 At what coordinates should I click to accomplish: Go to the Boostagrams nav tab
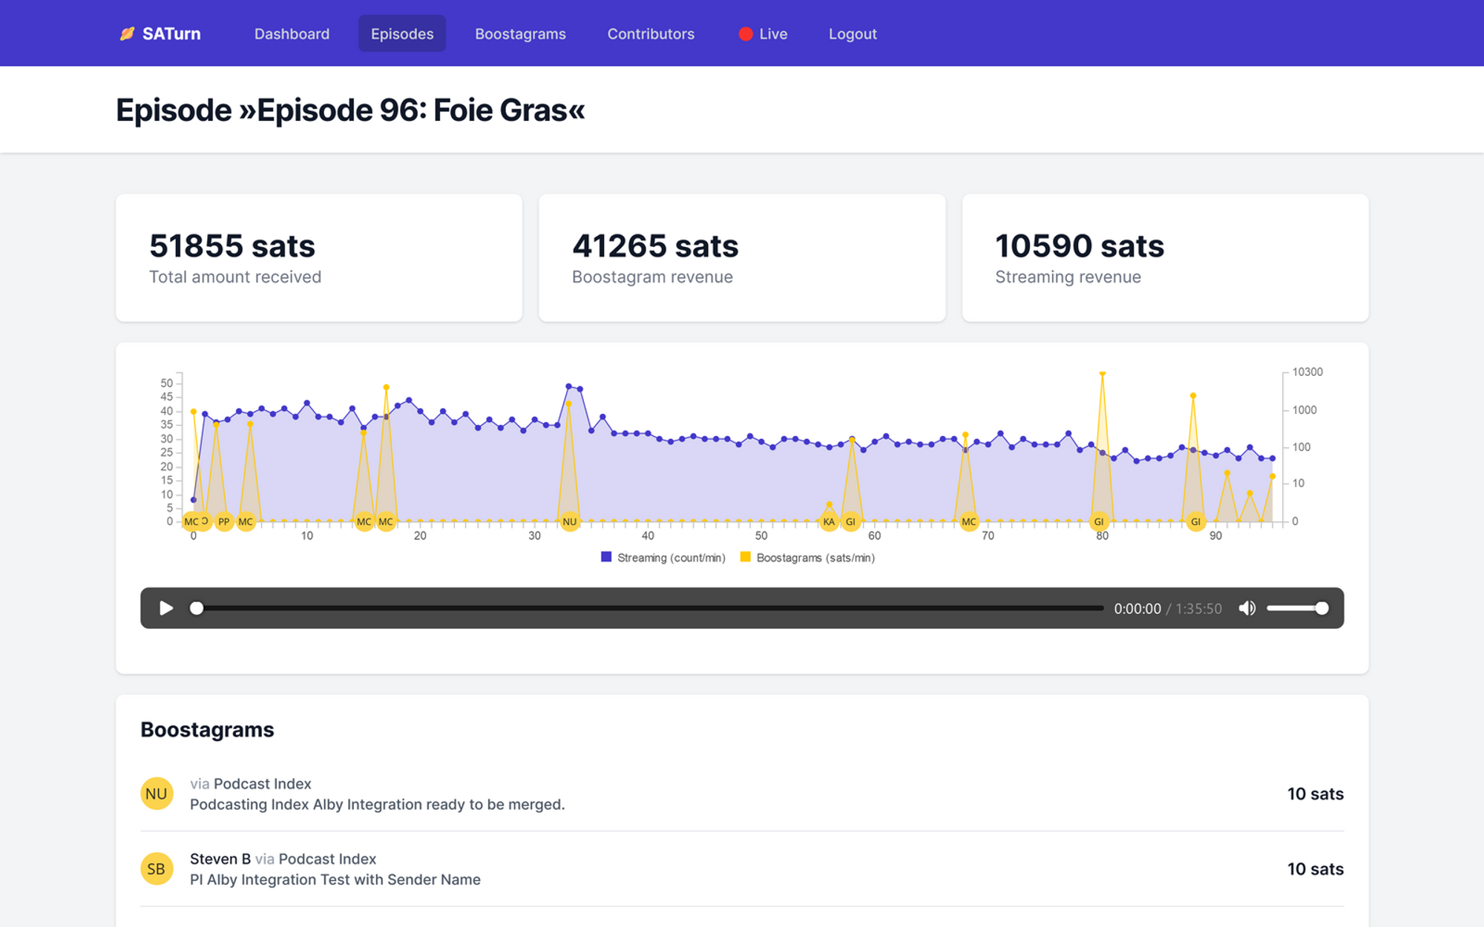[520, 34]
